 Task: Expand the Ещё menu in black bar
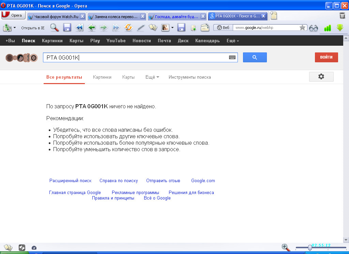click(232, 41)
